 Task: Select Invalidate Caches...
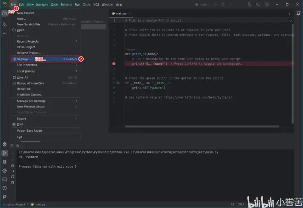tap(46, 95)
